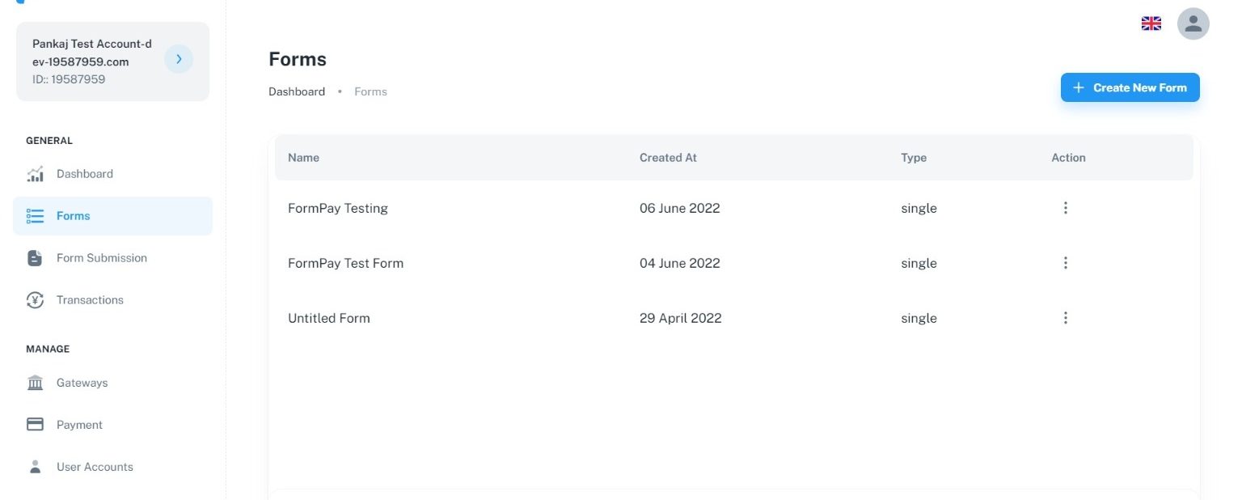Open the profile avatar menu
Viewport: 1242px width, 500px height.
pos(1193,23)
